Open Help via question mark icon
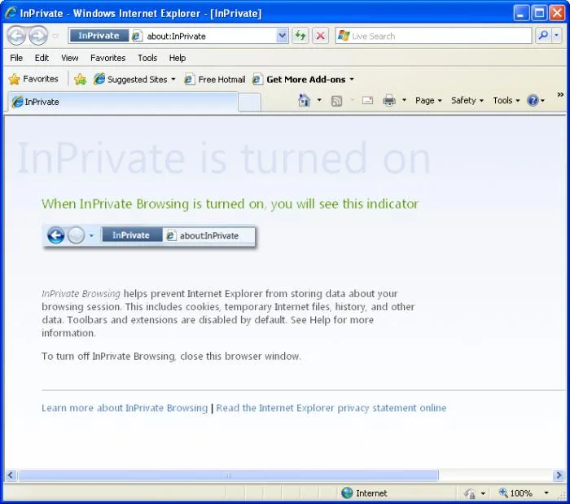 click(536, 100)
